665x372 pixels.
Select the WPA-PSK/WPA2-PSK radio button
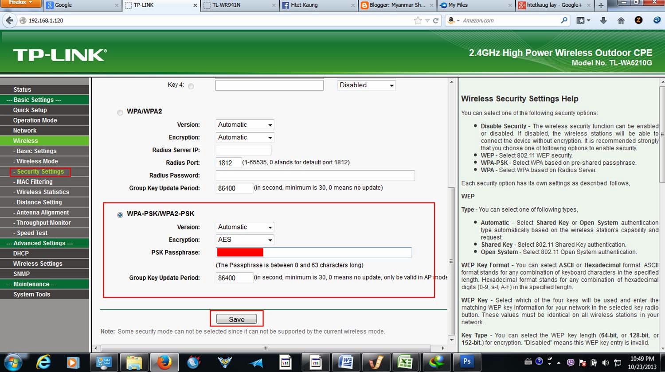(x=120, y=215)
